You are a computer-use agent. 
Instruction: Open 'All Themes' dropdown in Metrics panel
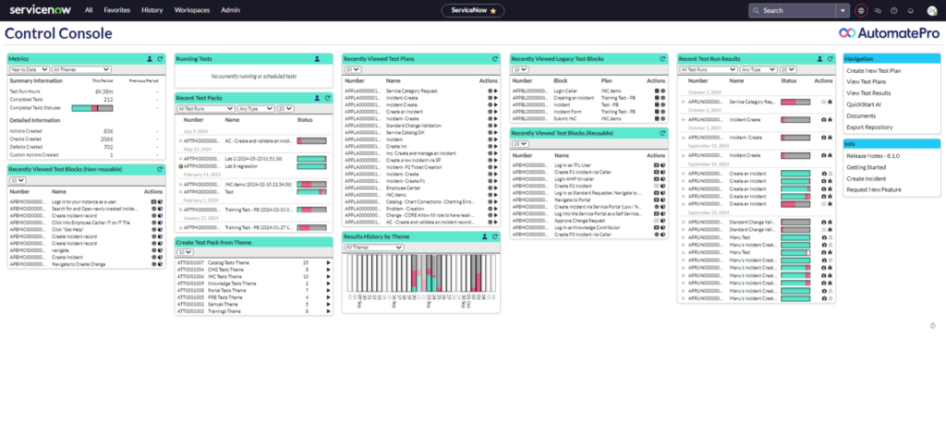coord(81,69)
